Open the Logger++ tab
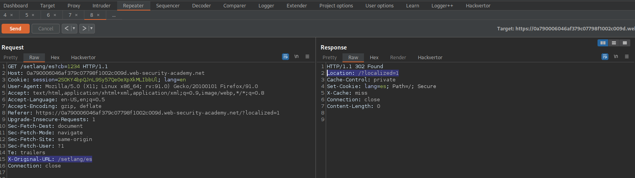 click(442, 5)
